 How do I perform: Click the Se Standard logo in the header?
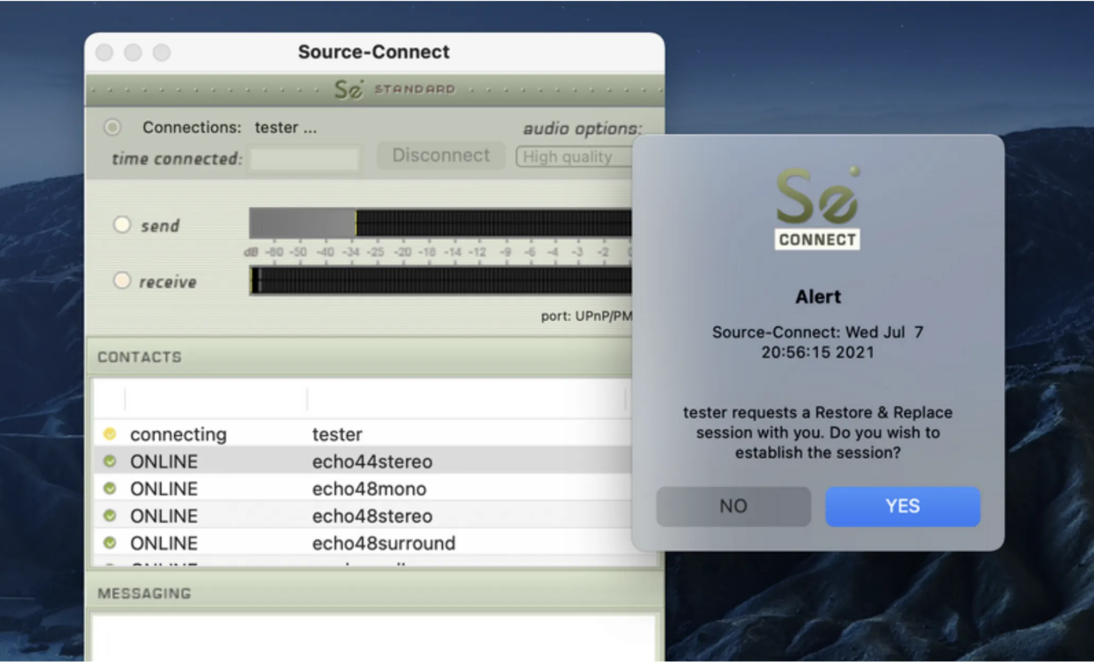[x=394, y=89]
